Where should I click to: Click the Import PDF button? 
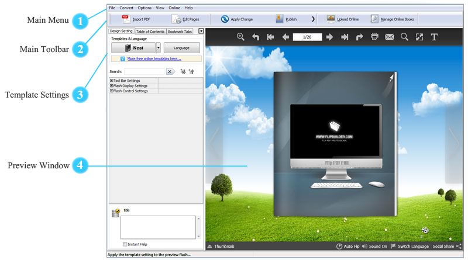point(136,19)
